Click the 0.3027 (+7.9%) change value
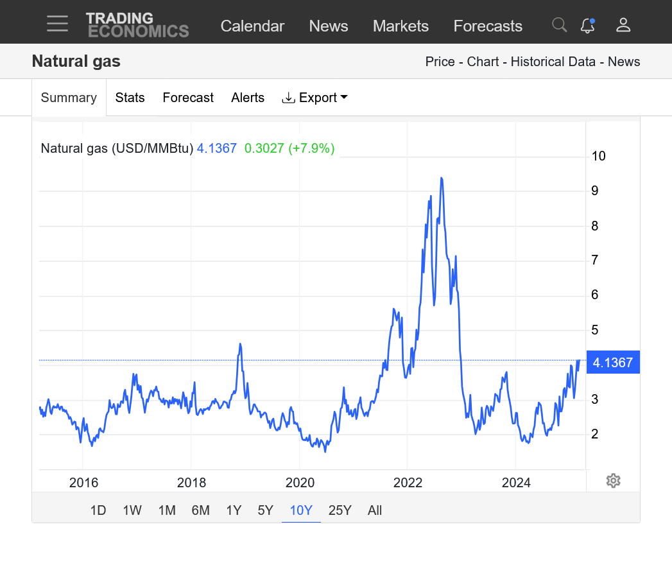Image resolution: width=672 pixels, height=572 pixels. (289, 148)
